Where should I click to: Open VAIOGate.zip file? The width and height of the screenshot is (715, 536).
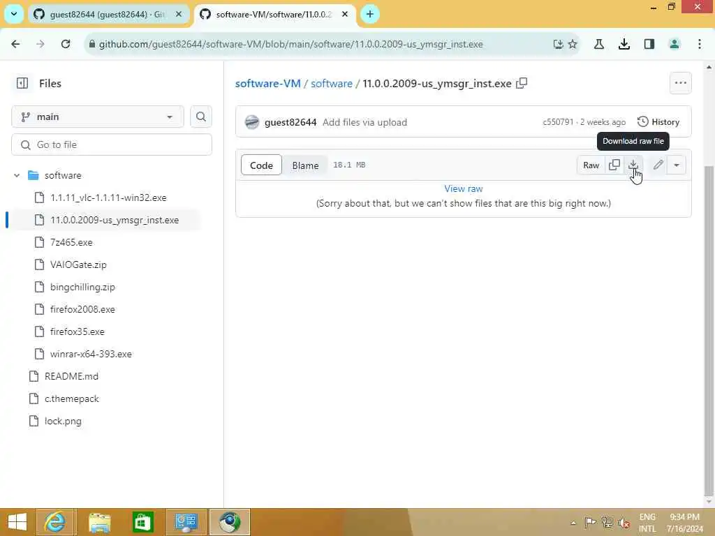[71, 265]
